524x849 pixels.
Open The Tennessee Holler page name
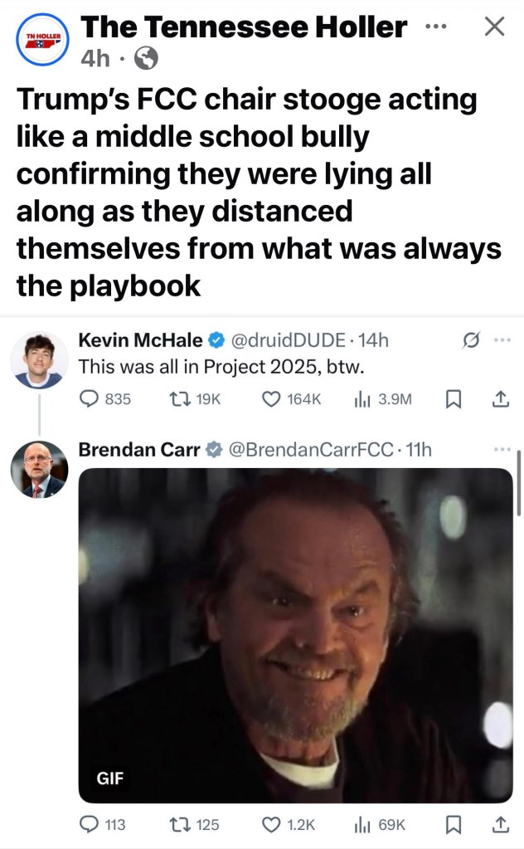243,28
